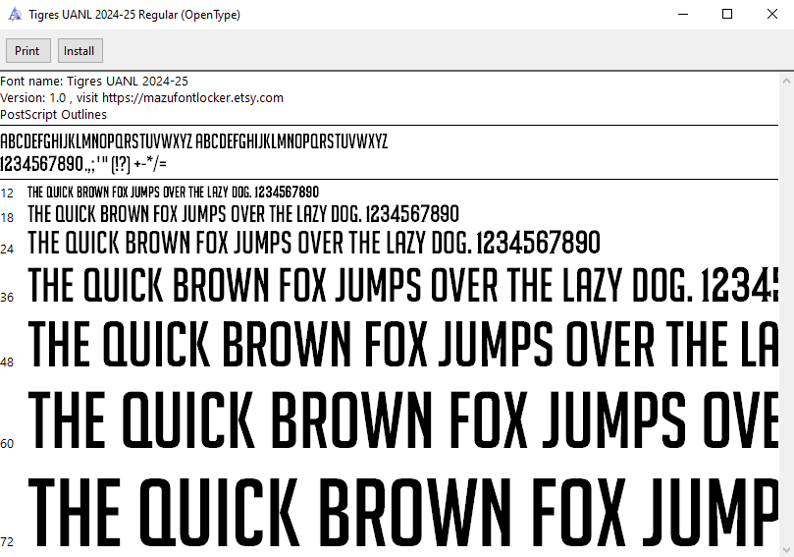Maximize the font viewer window
Image resolution: width=794 pixels, height=557 pixels.
727,15
